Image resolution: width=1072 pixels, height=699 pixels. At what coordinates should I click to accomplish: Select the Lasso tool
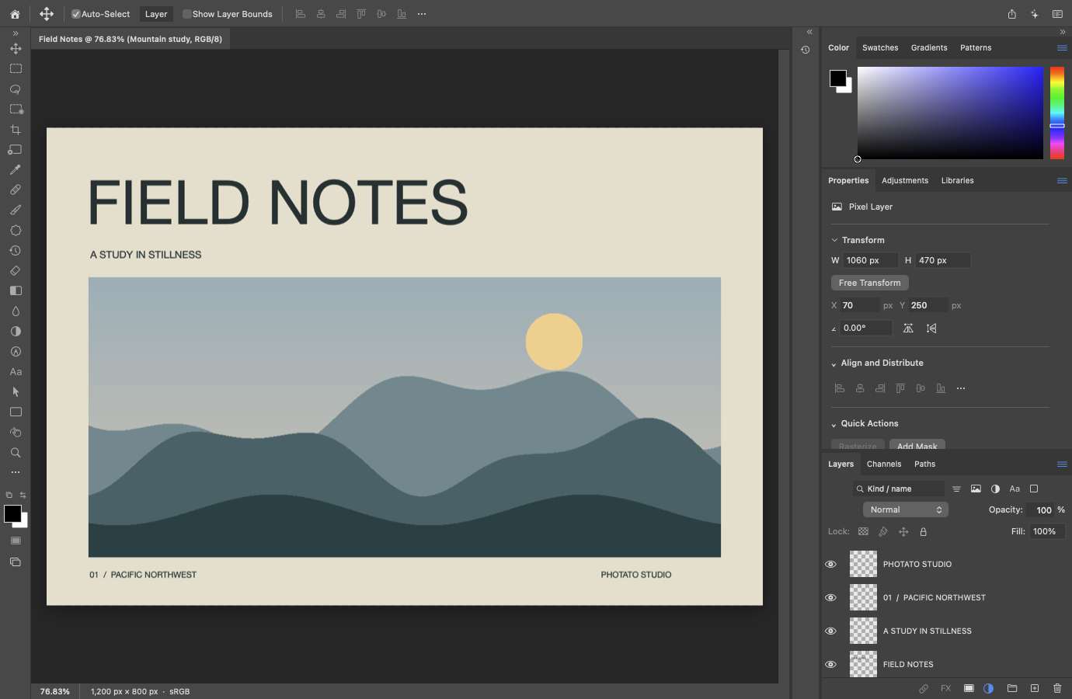point(16,89)
